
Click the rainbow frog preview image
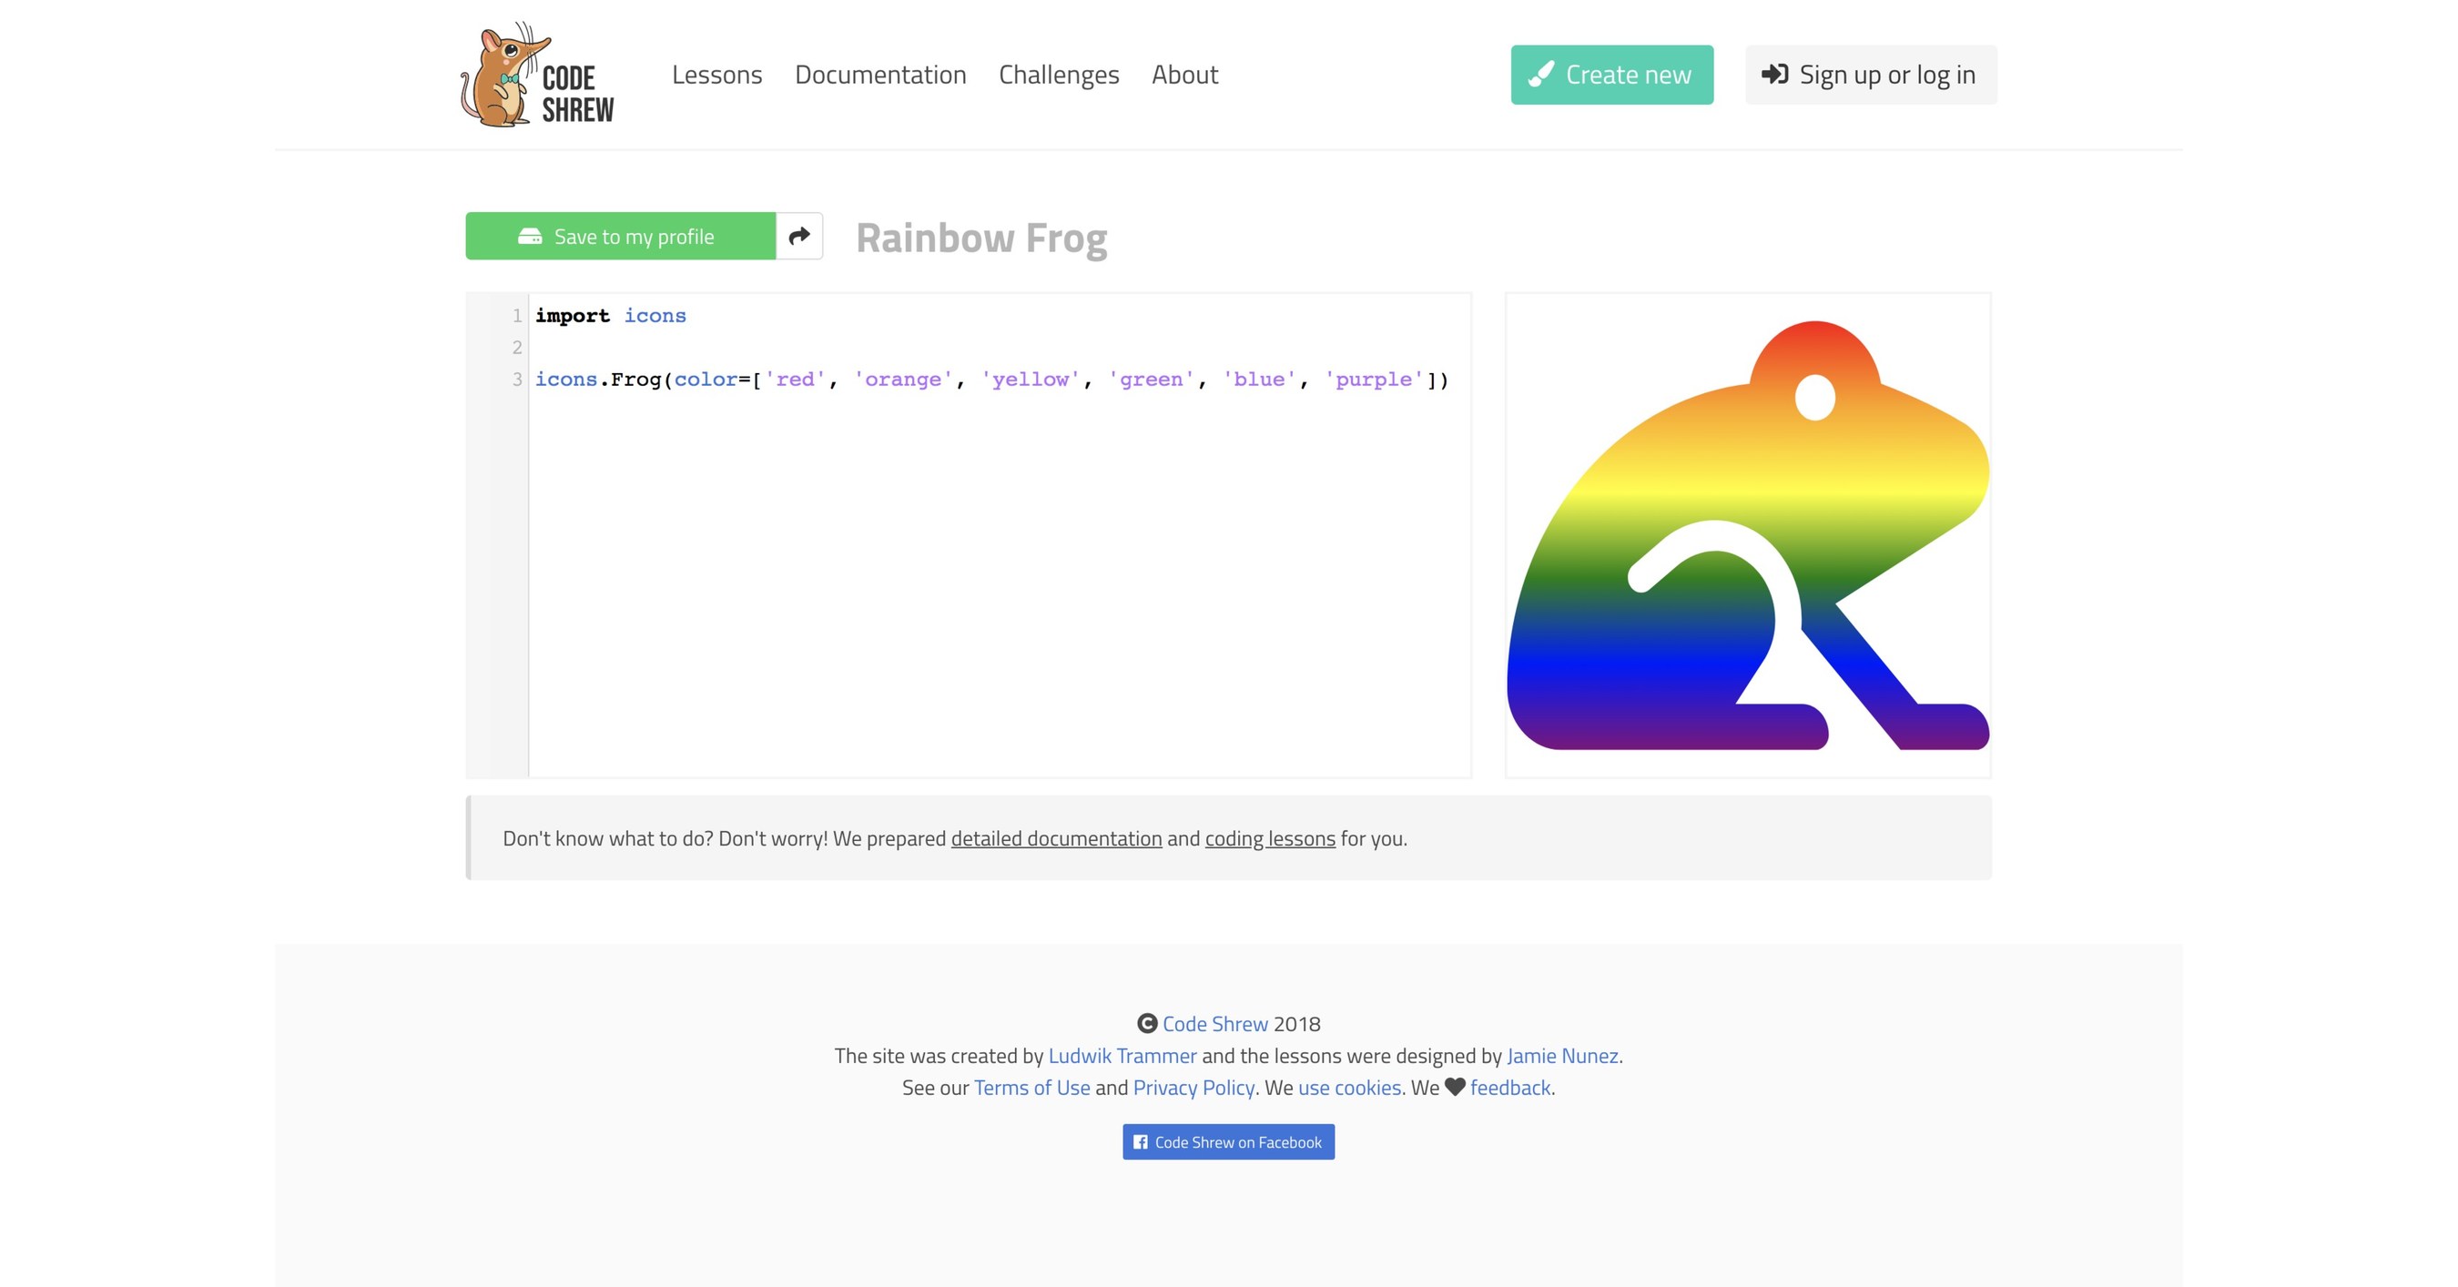[1746, 532]
